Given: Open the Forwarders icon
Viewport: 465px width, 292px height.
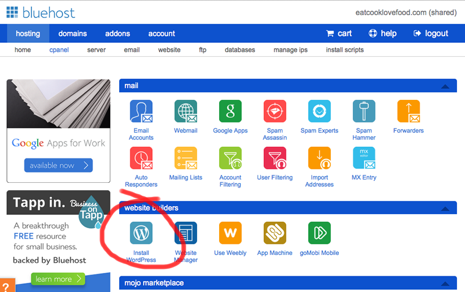Looking at the screenshot, I should click(409, 111).
